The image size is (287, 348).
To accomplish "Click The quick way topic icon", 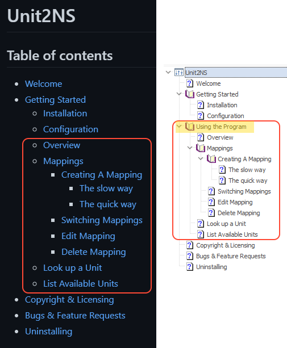I will (x=222, y=181).
